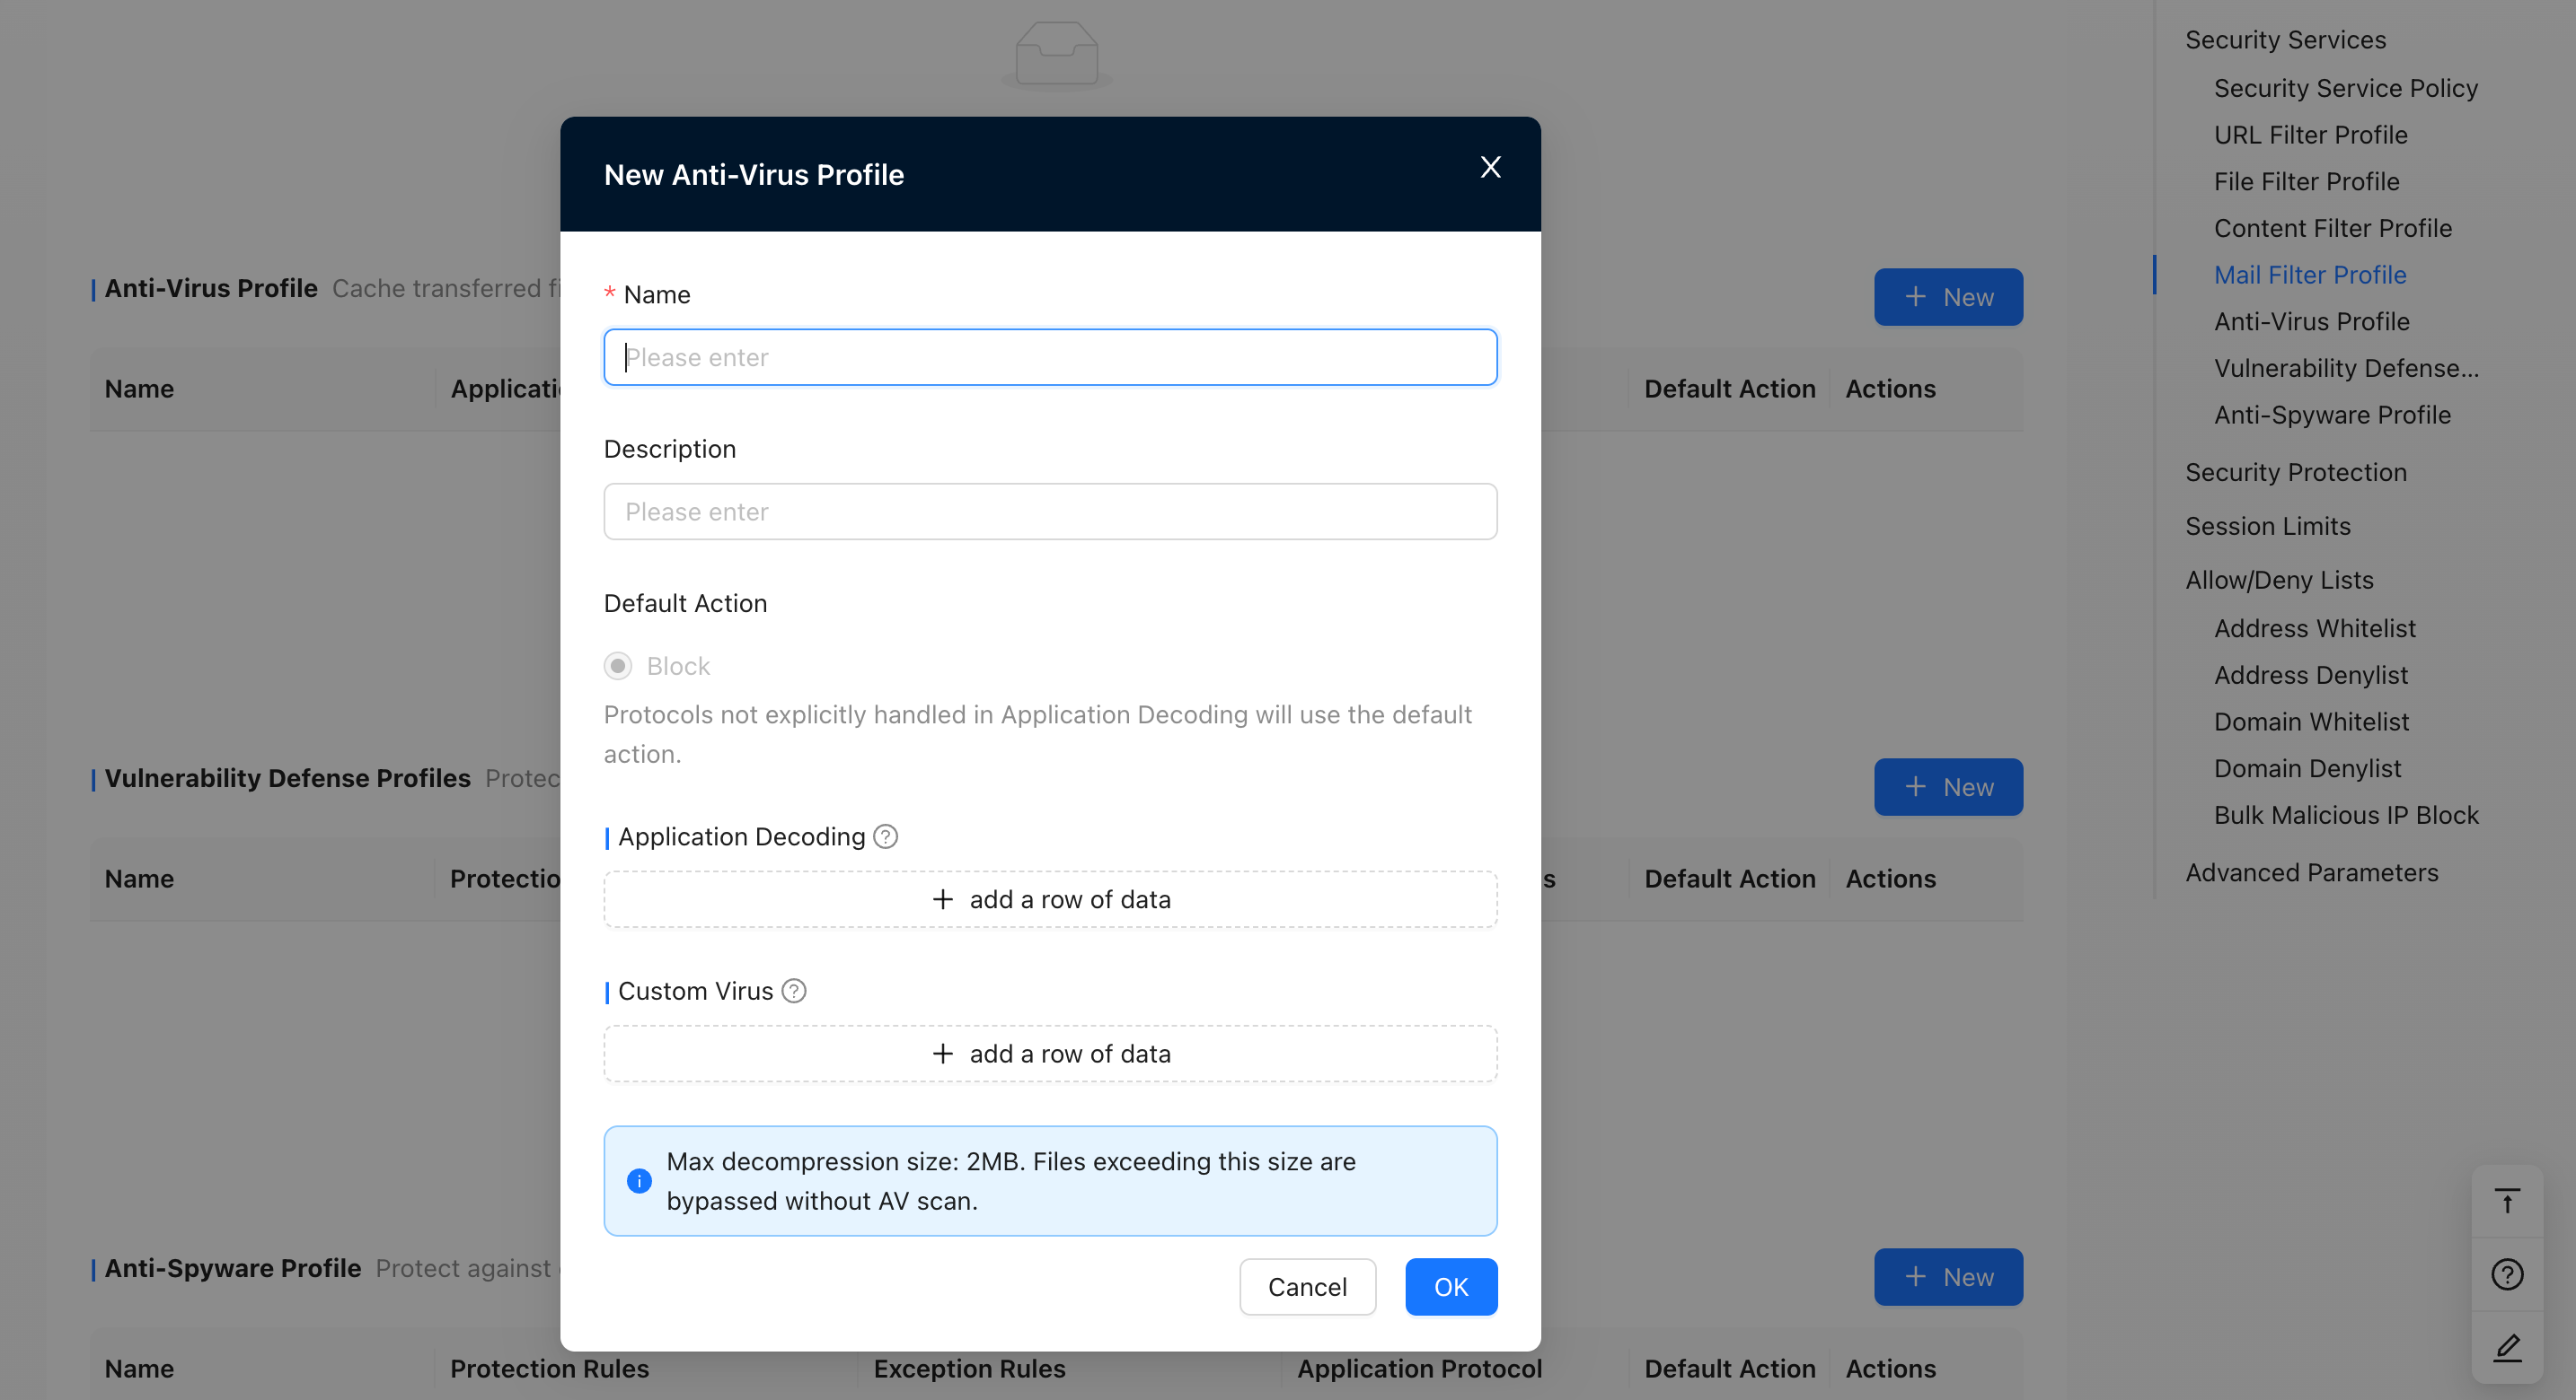Click the empty inbox placeholder icon
The height and width of the screenshot is (1400, 2576).
1056,54
